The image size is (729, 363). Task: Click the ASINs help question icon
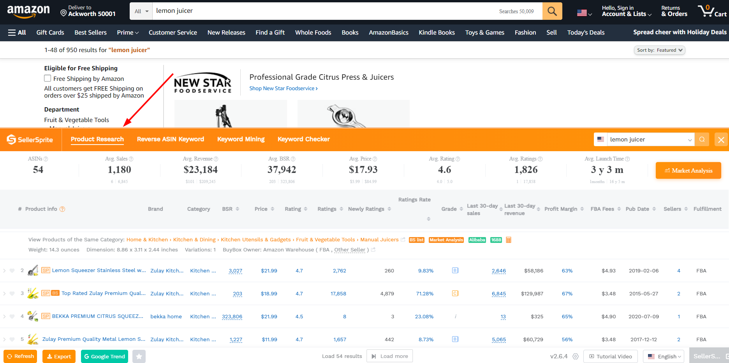click(x=46, y=159)
